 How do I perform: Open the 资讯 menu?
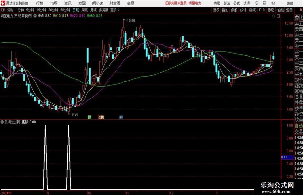tap(68, 3)
